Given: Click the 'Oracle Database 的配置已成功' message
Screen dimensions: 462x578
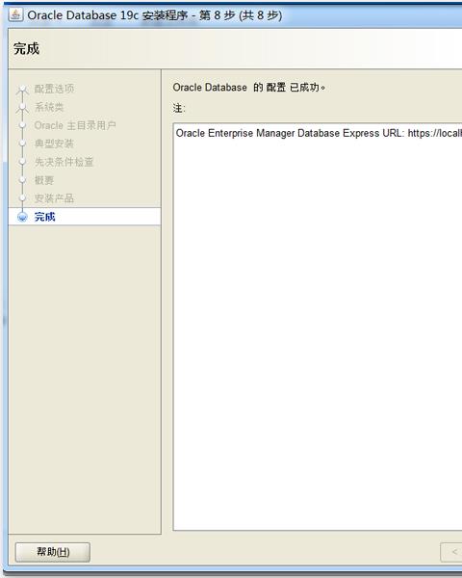Looking at the screenshot, I should pos(249,88).
